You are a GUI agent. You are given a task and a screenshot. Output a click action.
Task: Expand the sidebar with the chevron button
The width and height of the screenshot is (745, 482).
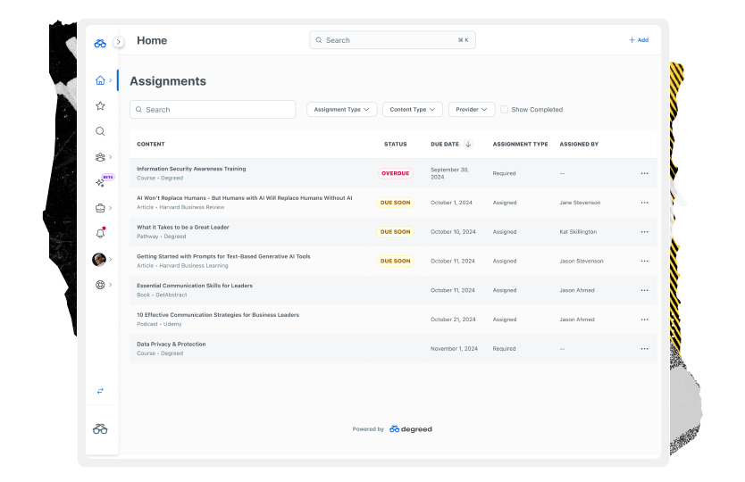click(x=118, y=42)
